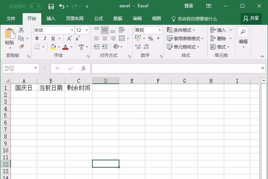
Task: Switch to the 插入 tab
Action: click(51, 19)
